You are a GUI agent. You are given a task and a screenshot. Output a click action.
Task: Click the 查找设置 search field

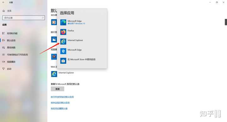pos(24,18)
